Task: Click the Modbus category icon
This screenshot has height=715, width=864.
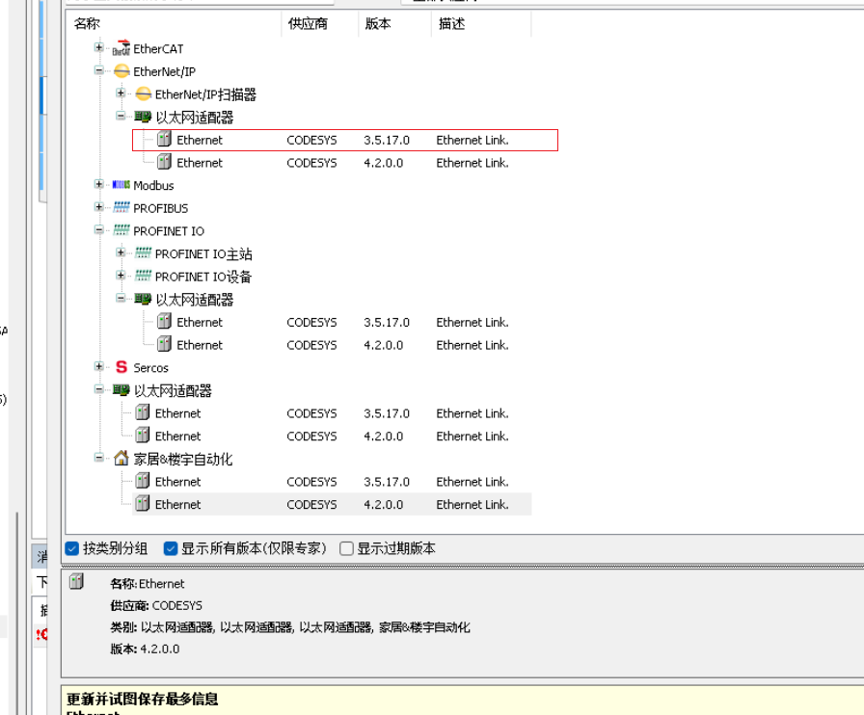Action: click(121, 185)
